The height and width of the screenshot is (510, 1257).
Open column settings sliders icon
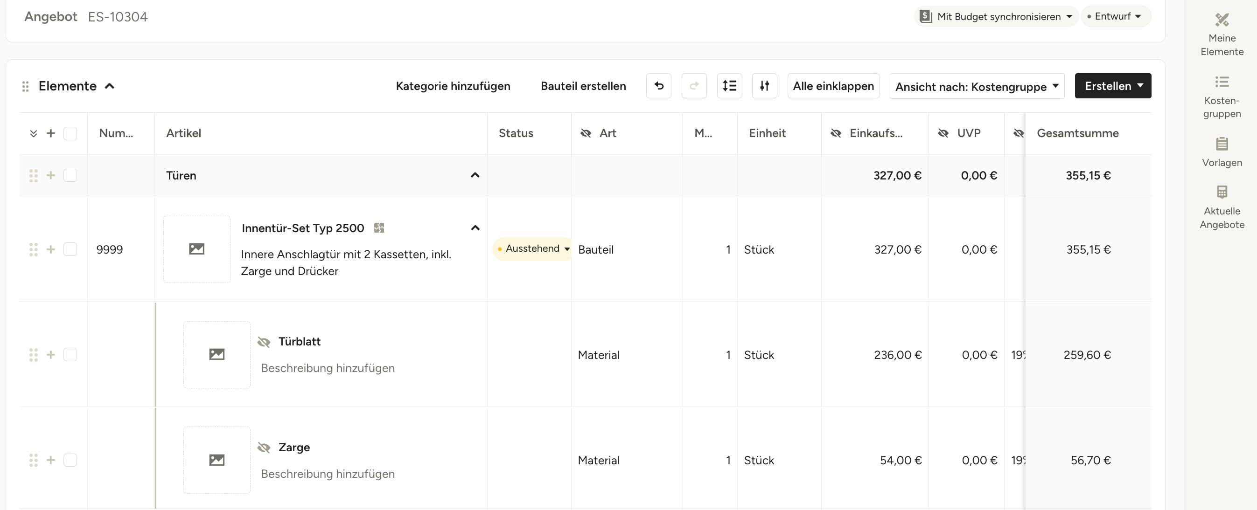click(x=765, y=86)
